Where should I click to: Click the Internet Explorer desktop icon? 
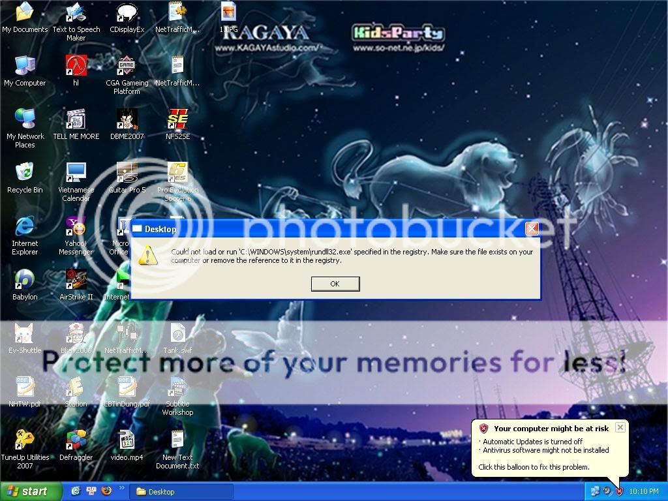(25, 235)
